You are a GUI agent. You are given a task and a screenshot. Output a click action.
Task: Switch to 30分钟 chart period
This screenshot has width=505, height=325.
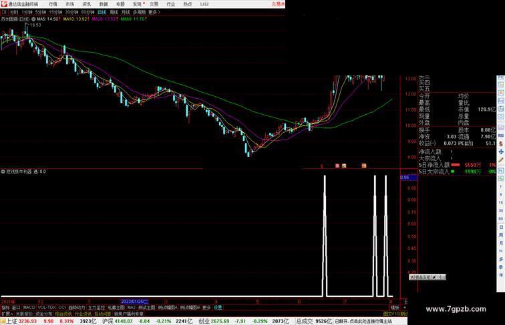71,12
